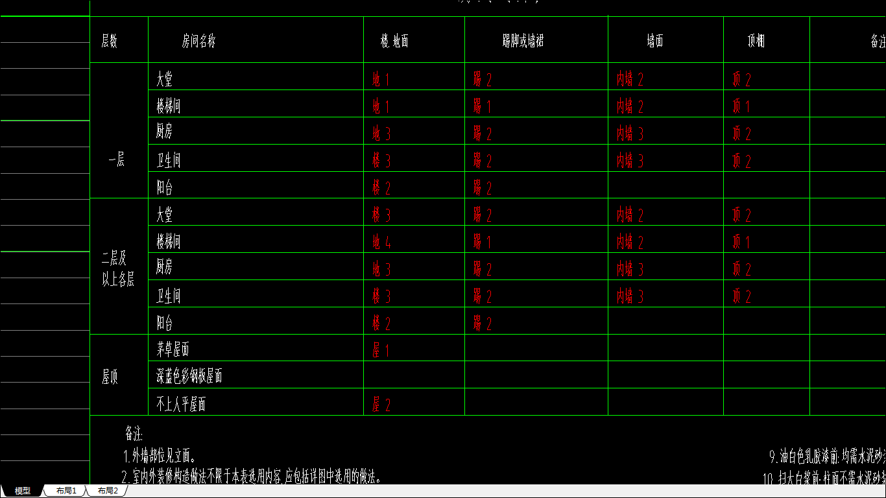Select the 顶棚 column header text
The width and height of the screenshot is (886, 498).
click(x=756, y=42)
